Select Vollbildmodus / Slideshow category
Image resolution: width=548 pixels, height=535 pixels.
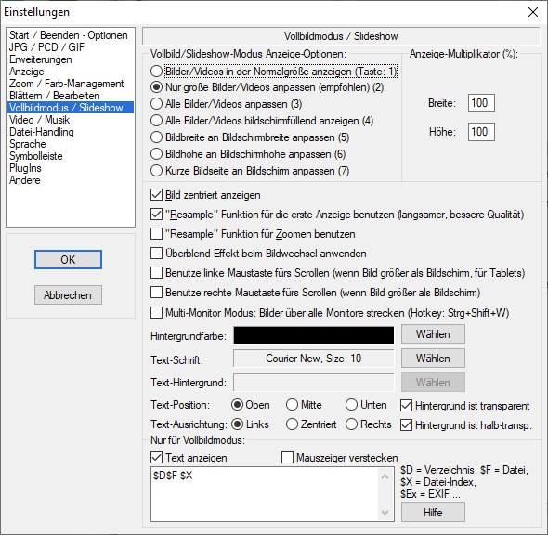(71, 108)
